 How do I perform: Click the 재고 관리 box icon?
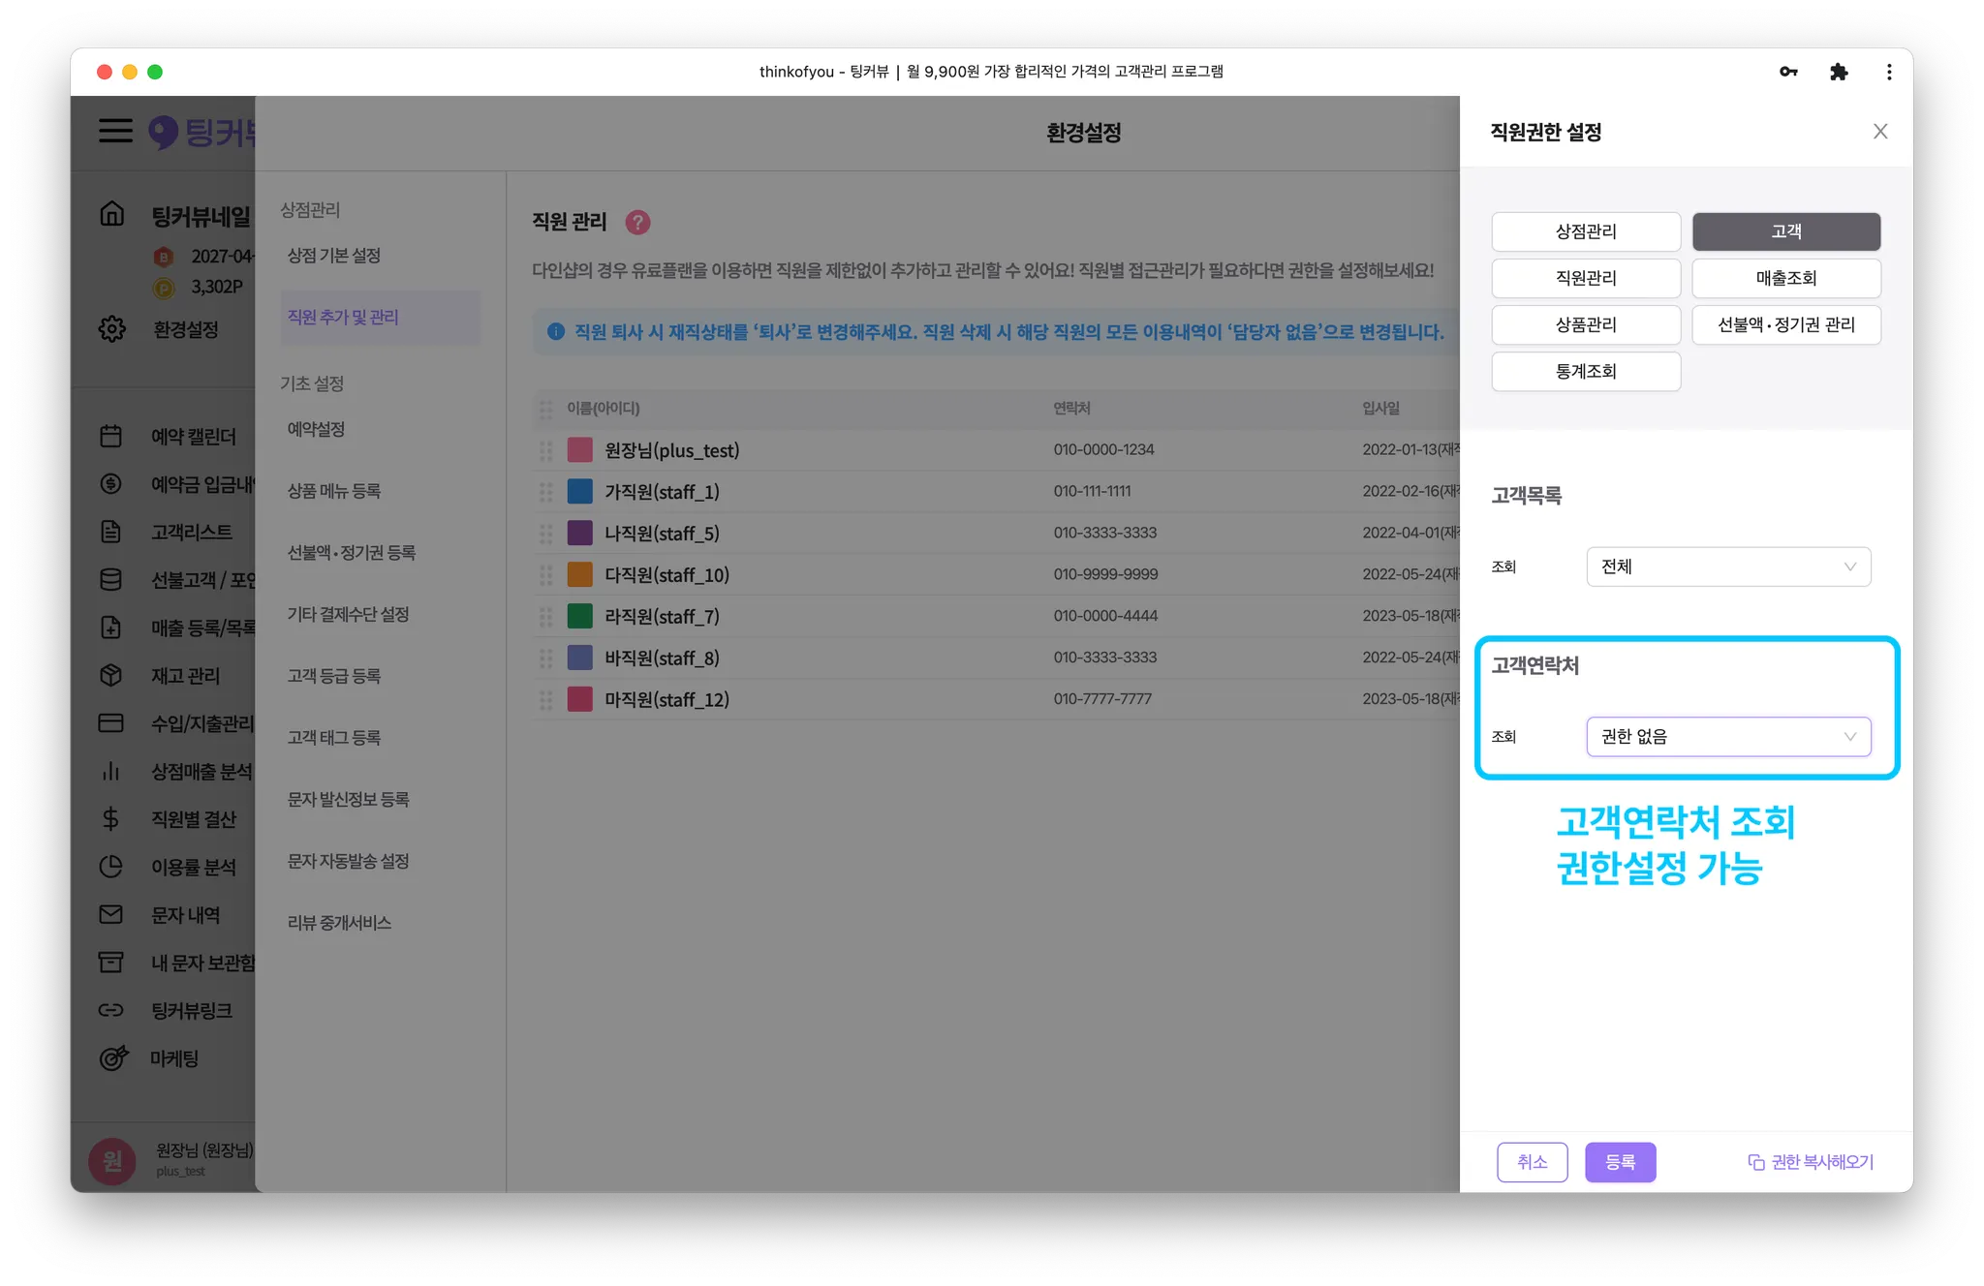coord(111,675)
